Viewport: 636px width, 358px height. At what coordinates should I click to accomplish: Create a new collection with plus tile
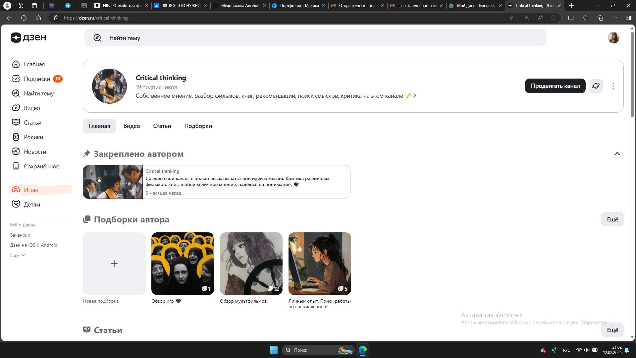tap(114, 264)
